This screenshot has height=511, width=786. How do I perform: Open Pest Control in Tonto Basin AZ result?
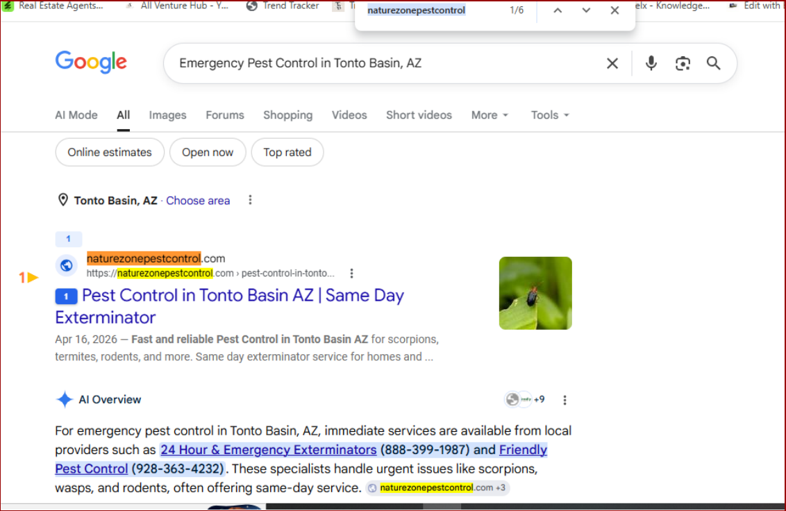tap(230, 306)
